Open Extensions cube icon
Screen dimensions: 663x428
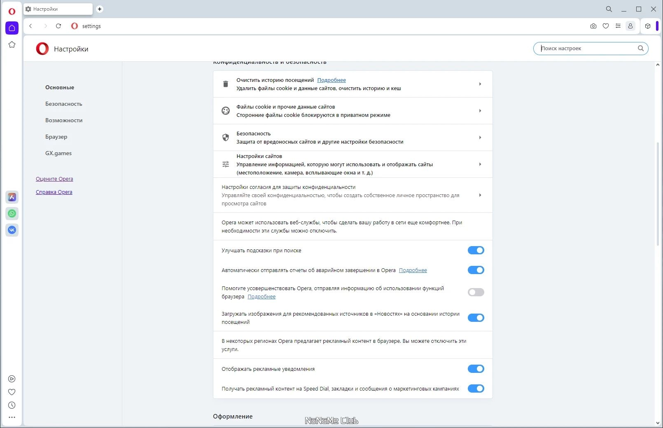648,26
